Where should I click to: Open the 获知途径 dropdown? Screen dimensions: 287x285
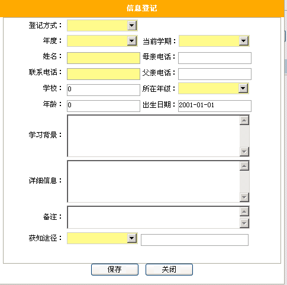[102, 238]
